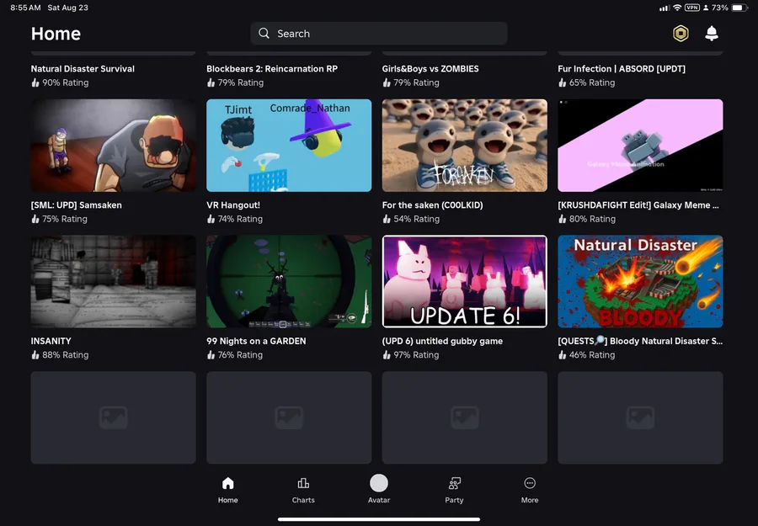This screenshot has width=758, height=526.
Task: Click the 46% Rating text
Action: point(592,354)
